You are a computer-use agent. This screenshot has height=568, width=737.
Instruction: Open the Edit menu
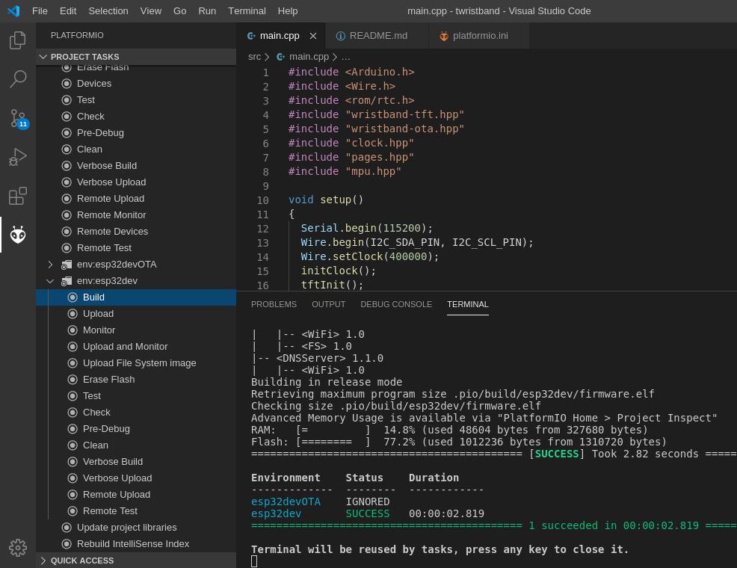tap(68, 10)
